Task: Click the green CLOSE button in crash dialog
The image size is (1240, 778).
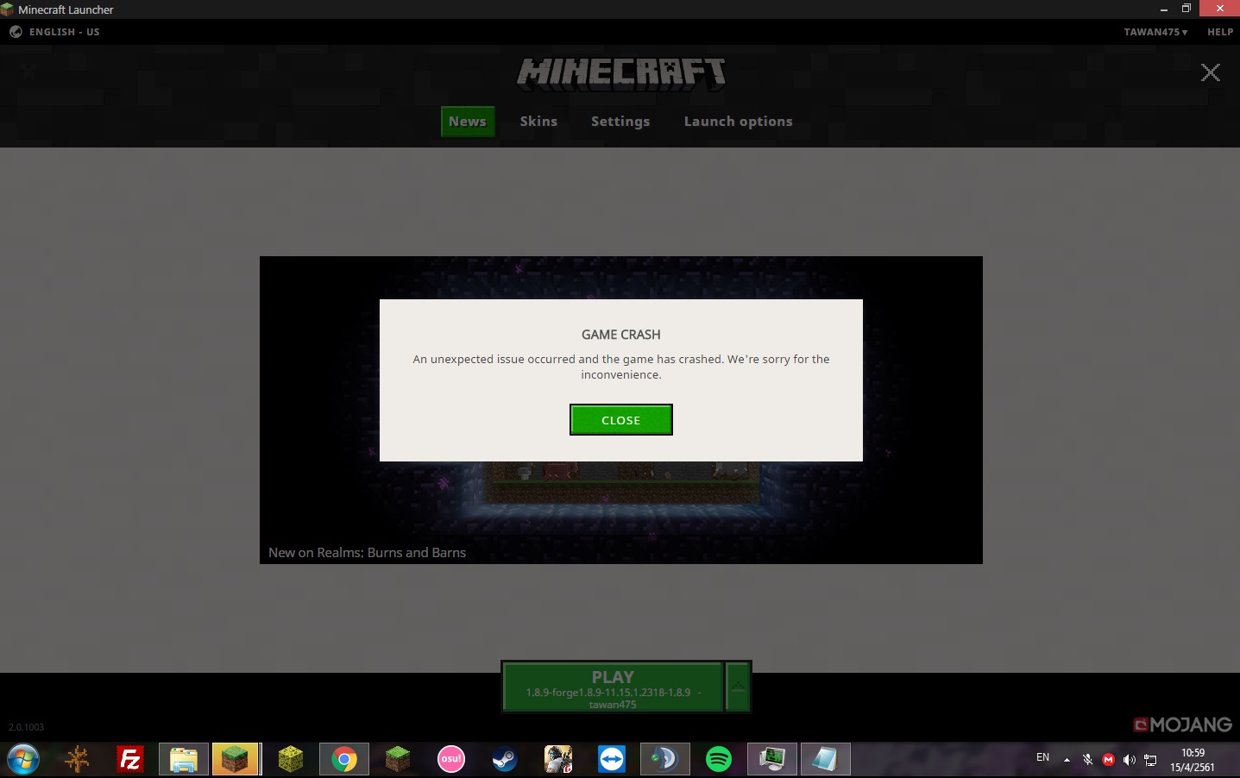Action: 620,420
